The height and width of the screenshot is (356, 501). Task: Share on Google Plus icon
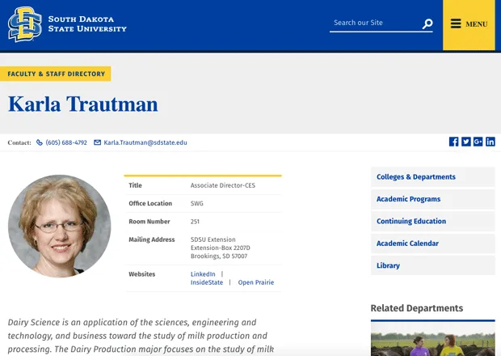[x=478, y=142]
